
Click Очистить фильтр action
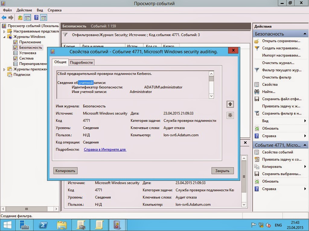[276, 77]
